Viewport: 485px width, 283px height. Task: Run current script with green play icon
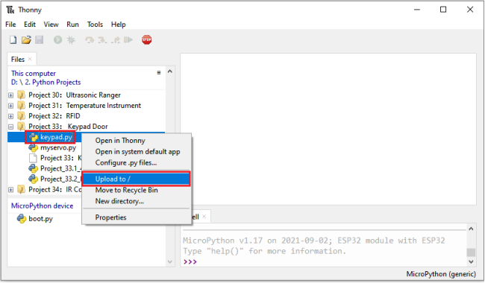58,39
